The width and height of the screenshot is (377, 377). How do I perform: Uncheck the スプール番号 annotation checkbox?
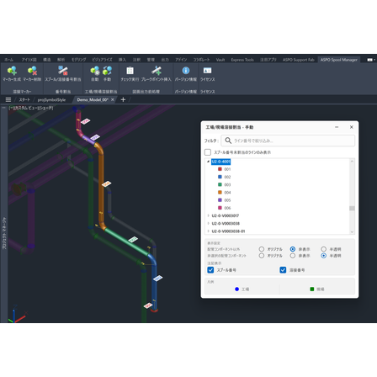[x=210, y=270]
